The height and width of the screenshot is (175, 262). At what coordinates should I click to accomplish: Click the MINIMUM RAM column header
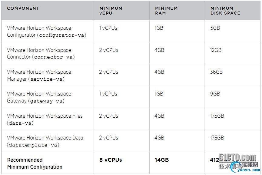coord(166,11)
